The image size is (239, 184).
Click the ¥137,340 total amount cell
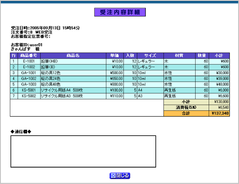point(219,113)
